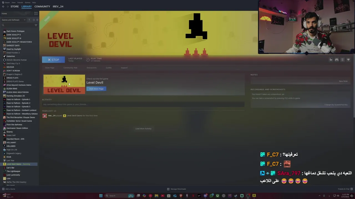The height and width of the screenshot is (199, 355).
Task: Open the Help menu
Action: 34,2
